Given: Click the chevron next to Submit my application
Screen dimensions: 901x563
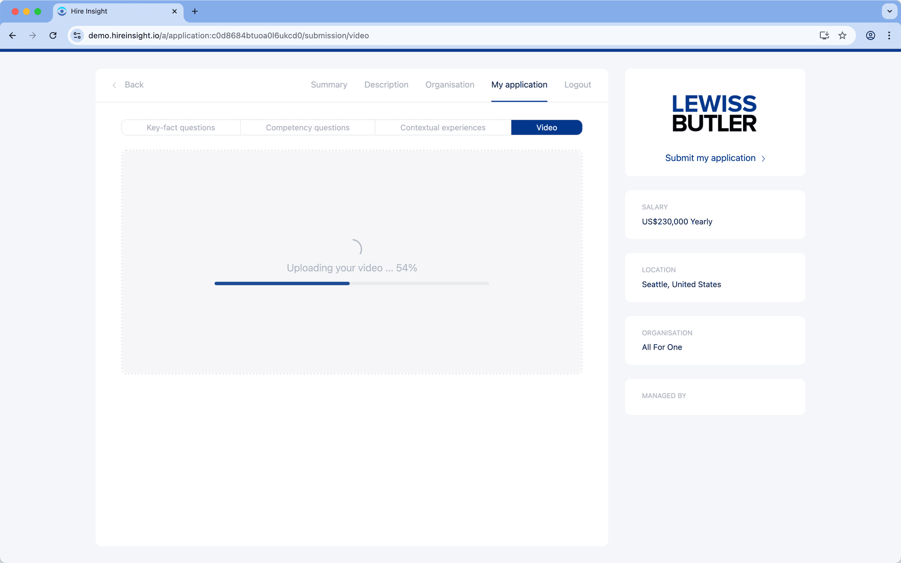Looking at the screenshot, I should [x=763, y=159].
